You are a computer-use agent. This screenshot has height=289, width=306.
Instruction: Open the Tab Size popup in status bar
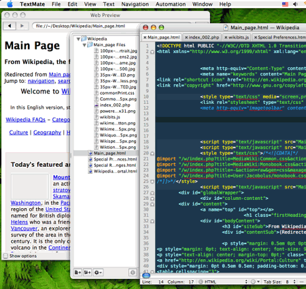tap(279, 282)
